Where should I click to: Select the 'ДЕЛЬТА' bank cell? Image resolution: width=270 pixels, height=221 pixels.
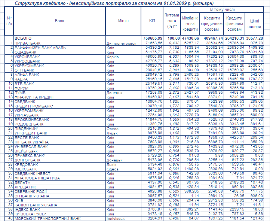[x=59, y=182]
